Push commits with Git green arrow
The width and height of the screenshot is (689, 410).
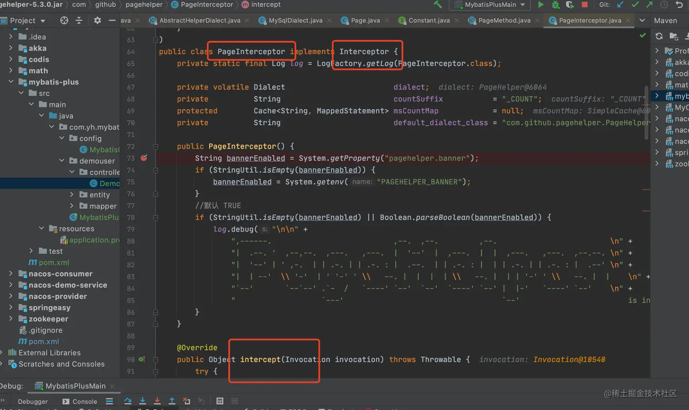[649, 5]
